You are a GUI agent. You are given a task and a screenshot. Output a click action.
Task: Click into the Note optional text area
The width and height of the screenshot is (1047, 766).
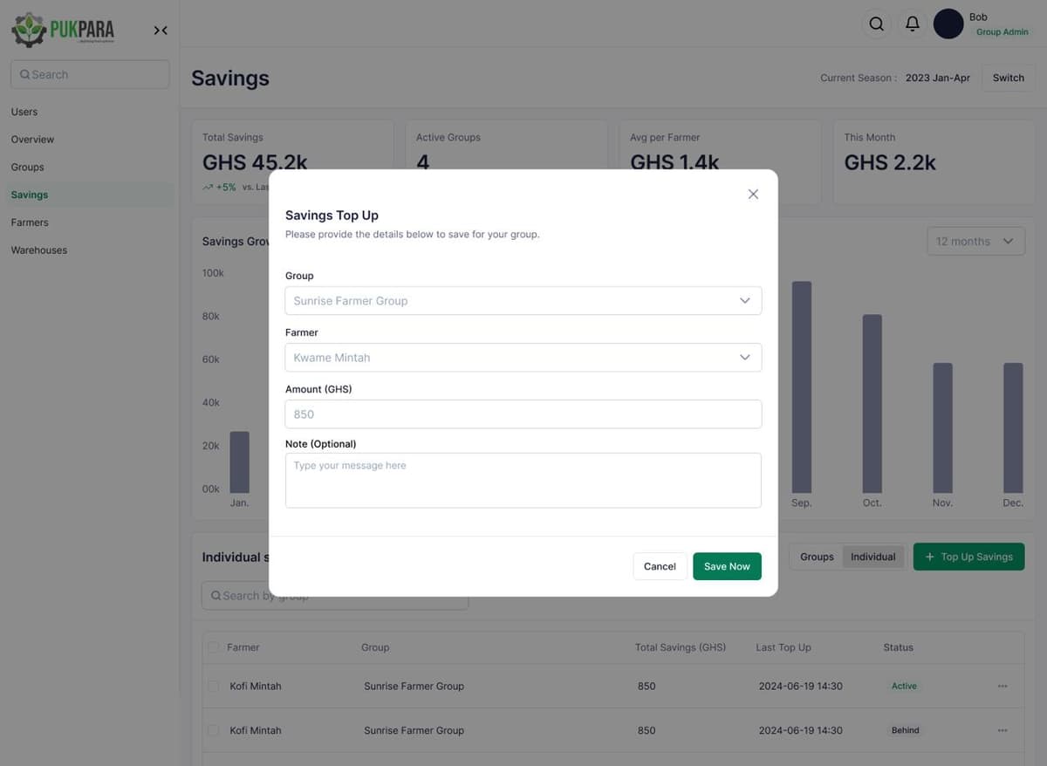pos(523,480)
